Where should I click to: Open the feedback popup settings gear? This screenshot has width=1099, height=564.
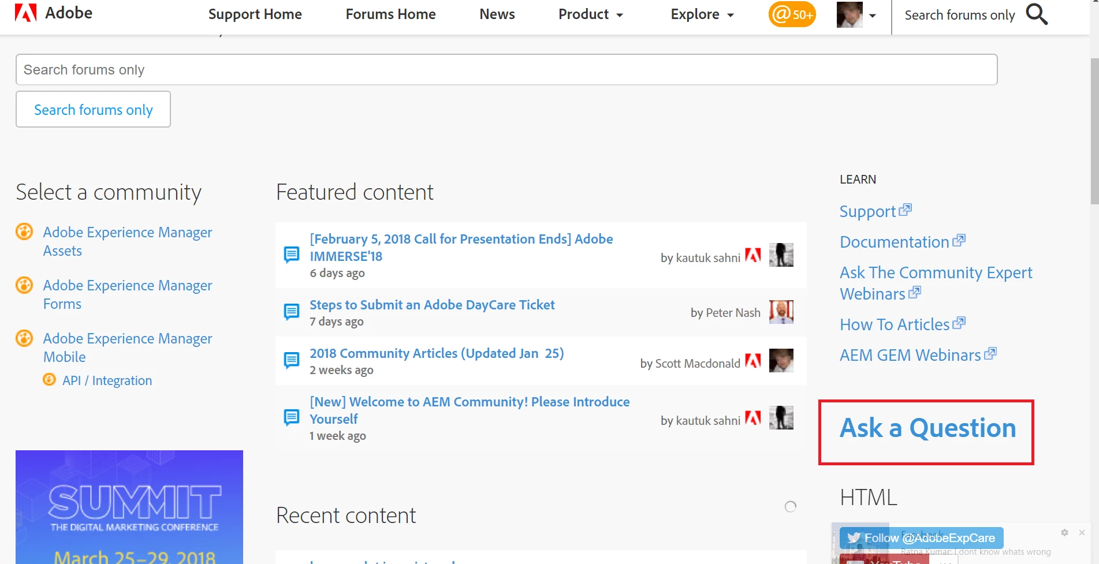[x=1064, y=532]
